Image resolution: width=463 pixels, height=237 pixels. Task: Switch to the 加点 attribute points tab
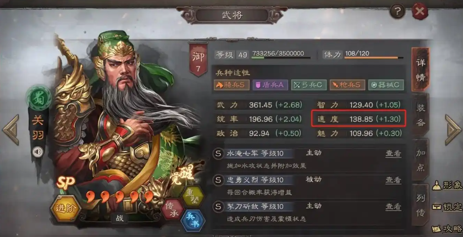coord(420,160)
